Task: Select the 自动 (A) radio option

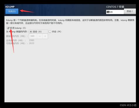Action: point(31,32)
